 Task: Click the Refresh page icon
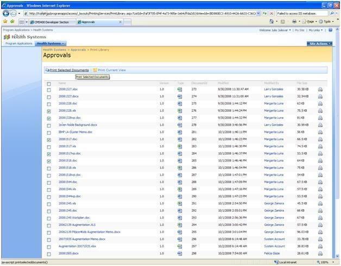click(264, 14)
